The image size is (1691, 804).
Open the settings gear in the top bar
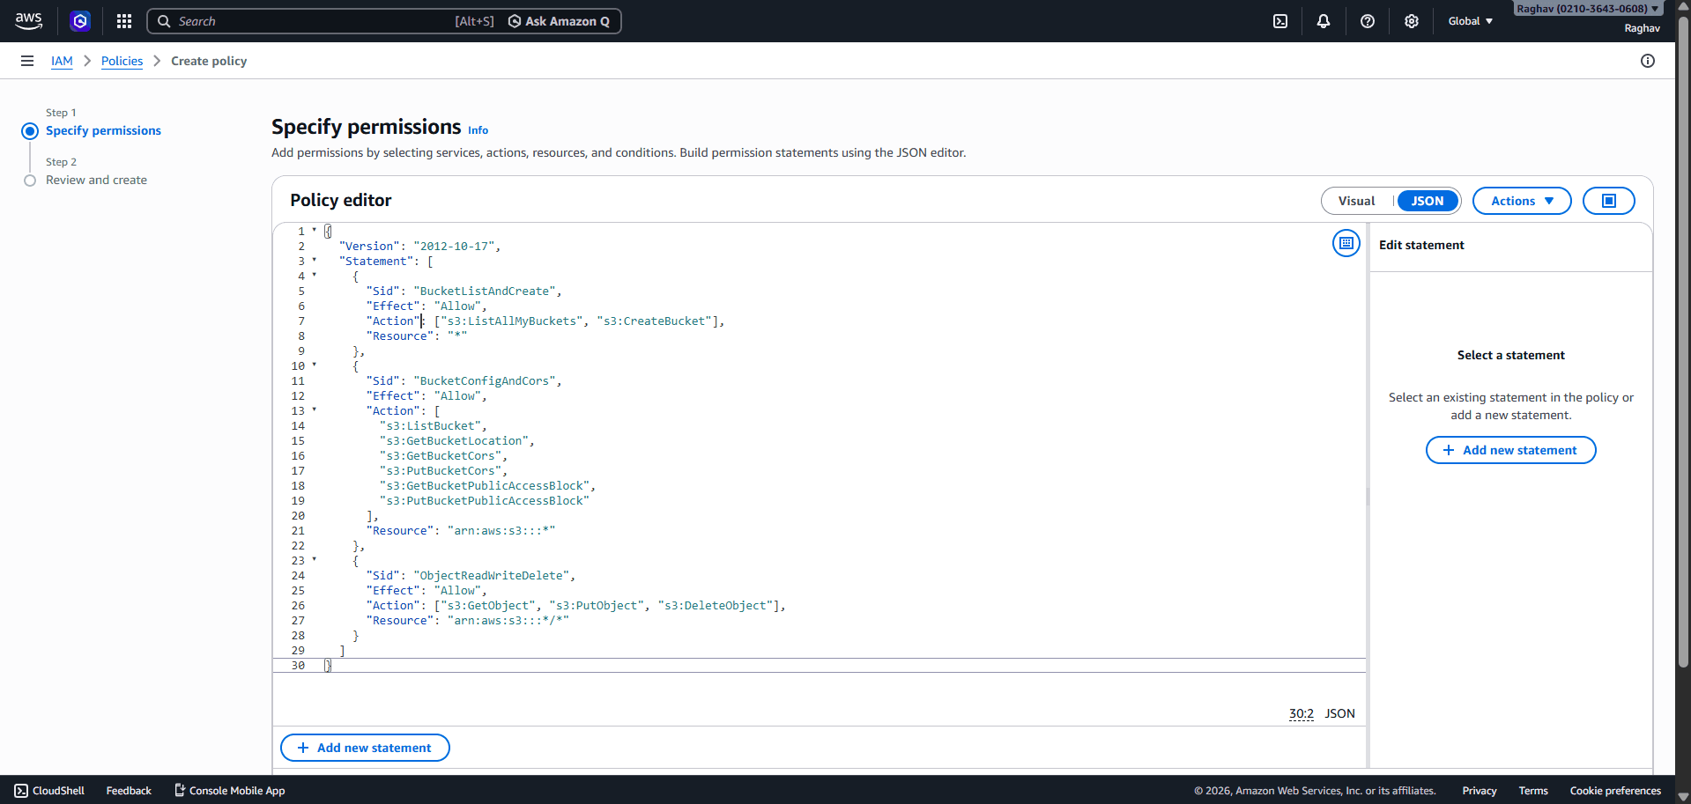1412,21
